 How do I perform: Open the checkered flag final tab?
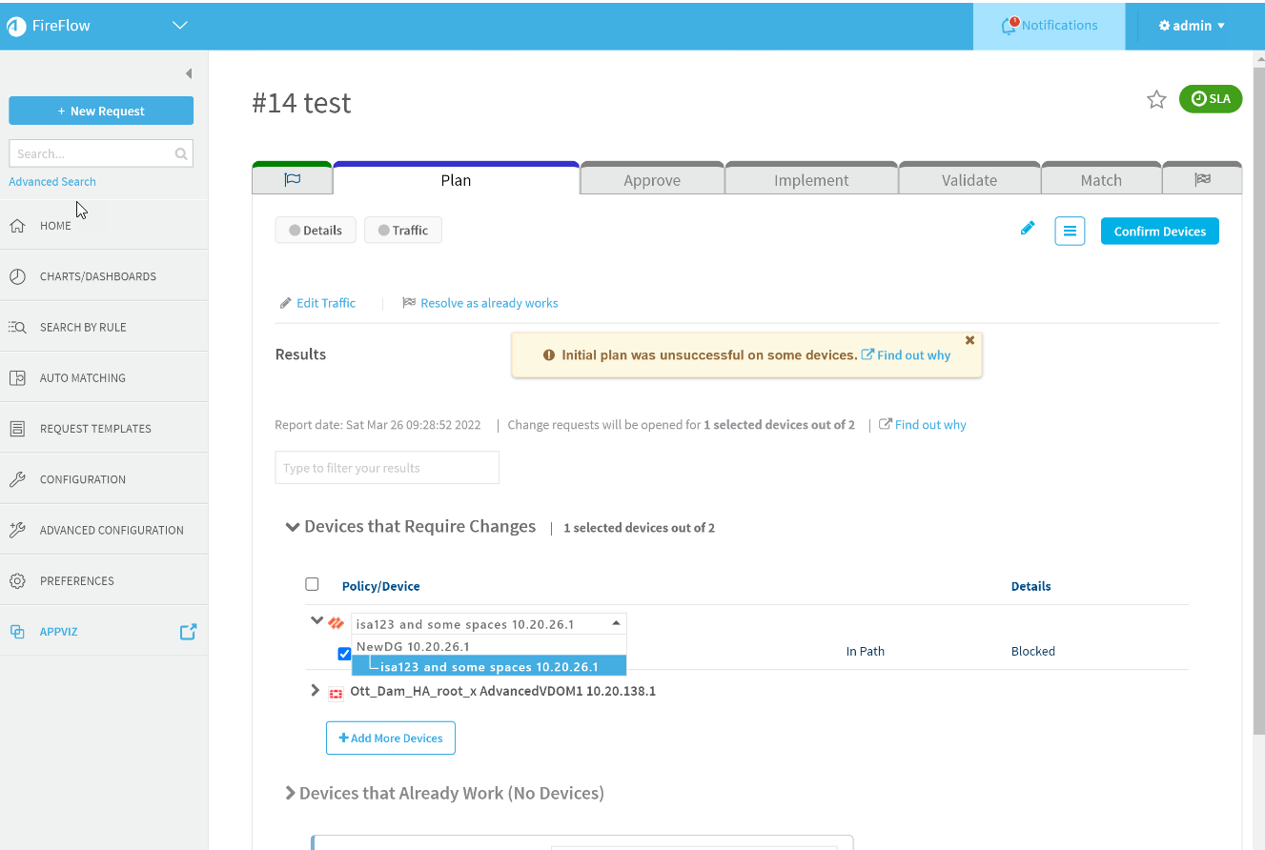coord(1202,180)
